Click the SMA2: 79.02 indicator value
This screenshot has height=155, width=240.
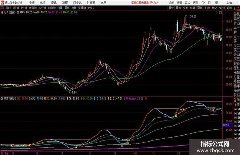pyautogui.click(x=36, y=98)
